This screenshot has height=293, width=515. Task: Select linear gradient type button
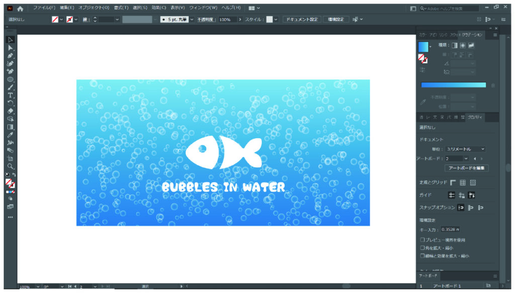pyautogui.click(x=455, y=45)
